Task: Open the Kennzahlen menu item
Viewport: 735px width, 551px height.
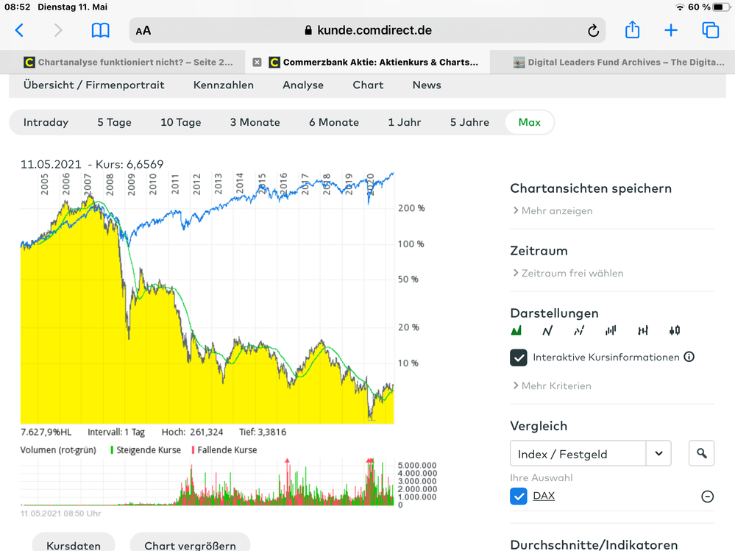Action: tap(224, 85)
